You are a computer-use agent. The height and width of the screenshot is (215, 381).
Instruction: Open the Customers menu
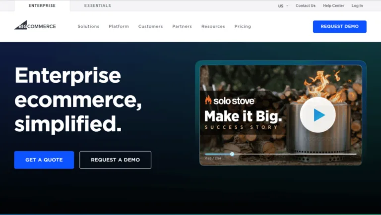tap(150, 26)
